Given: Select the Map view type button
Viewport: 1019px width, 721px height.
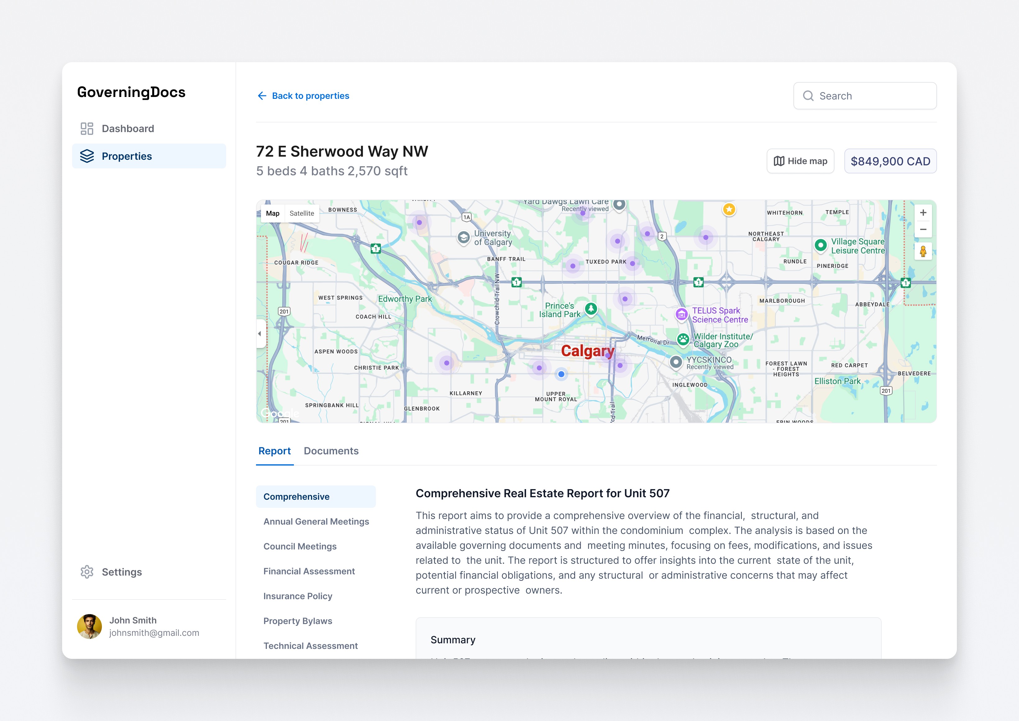Looking at the screenshot, I should point(272,214).
